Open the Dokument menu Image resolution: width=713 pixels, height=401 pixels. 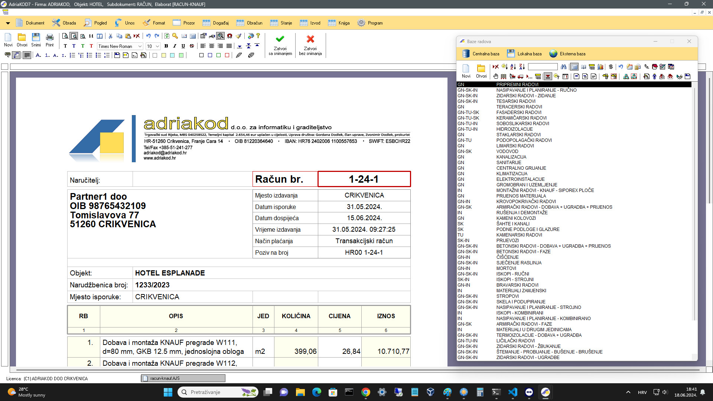click(x=30, y=23)
